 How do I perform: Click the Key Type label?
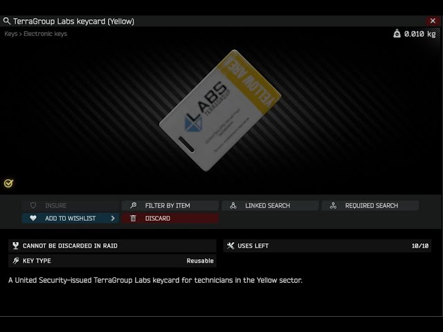pos(37,261)
